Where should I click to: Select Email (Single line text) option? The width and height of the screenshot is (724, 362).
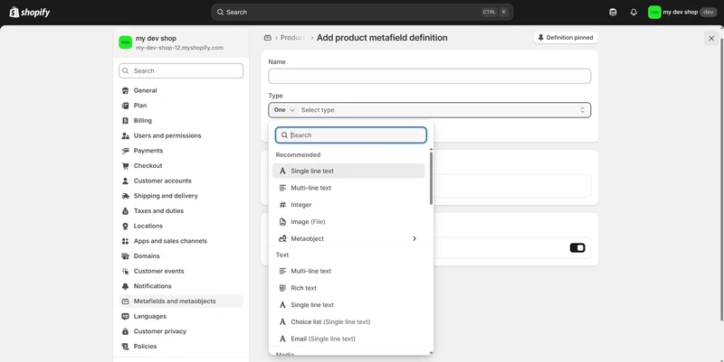[348, 339]
